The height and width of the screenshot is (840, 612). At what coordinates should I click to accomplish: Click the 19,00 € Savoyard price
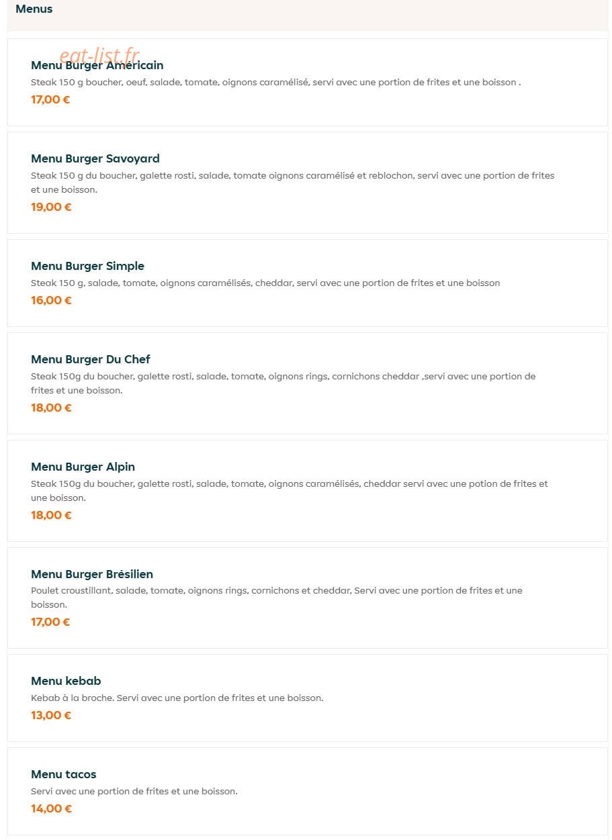coord(51,207)
